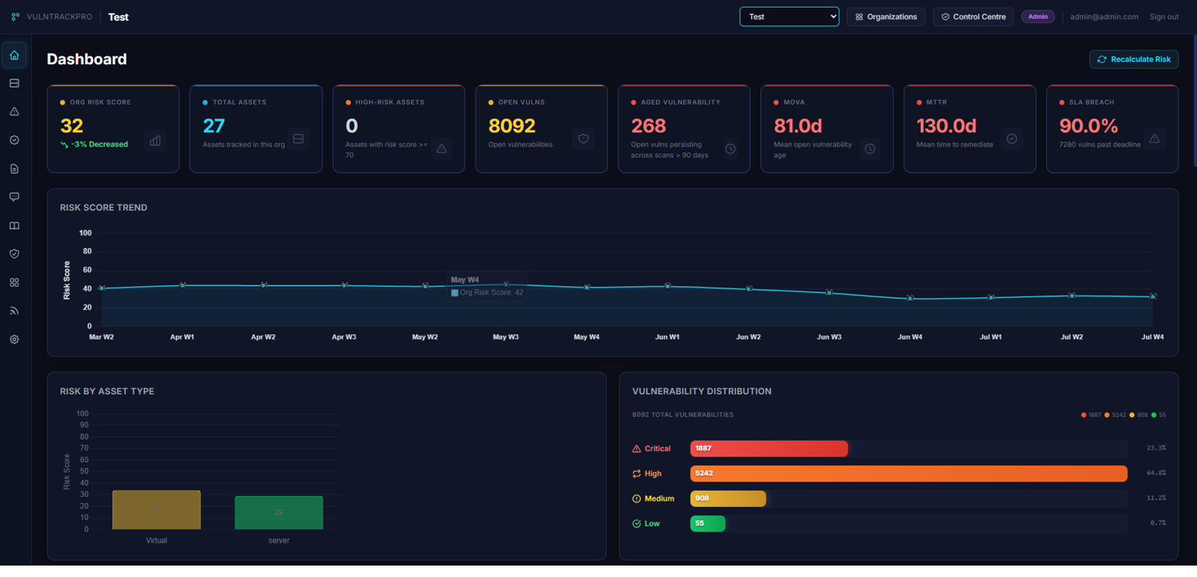Click the server bar in asset type chart
1197x577 pixels.
279,513
